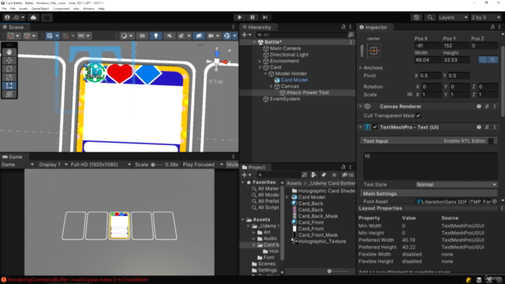The height and width of the screenshot is (284, 505).
Task: Enable RTL Editor checkbox
Action: 491,141
